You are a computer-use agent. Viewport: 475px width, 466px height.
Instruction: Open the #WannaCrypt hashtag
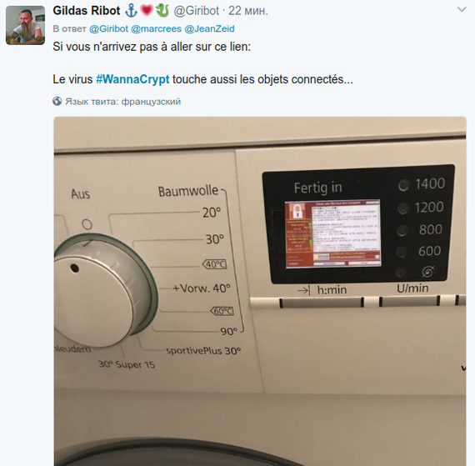point(132,79)
